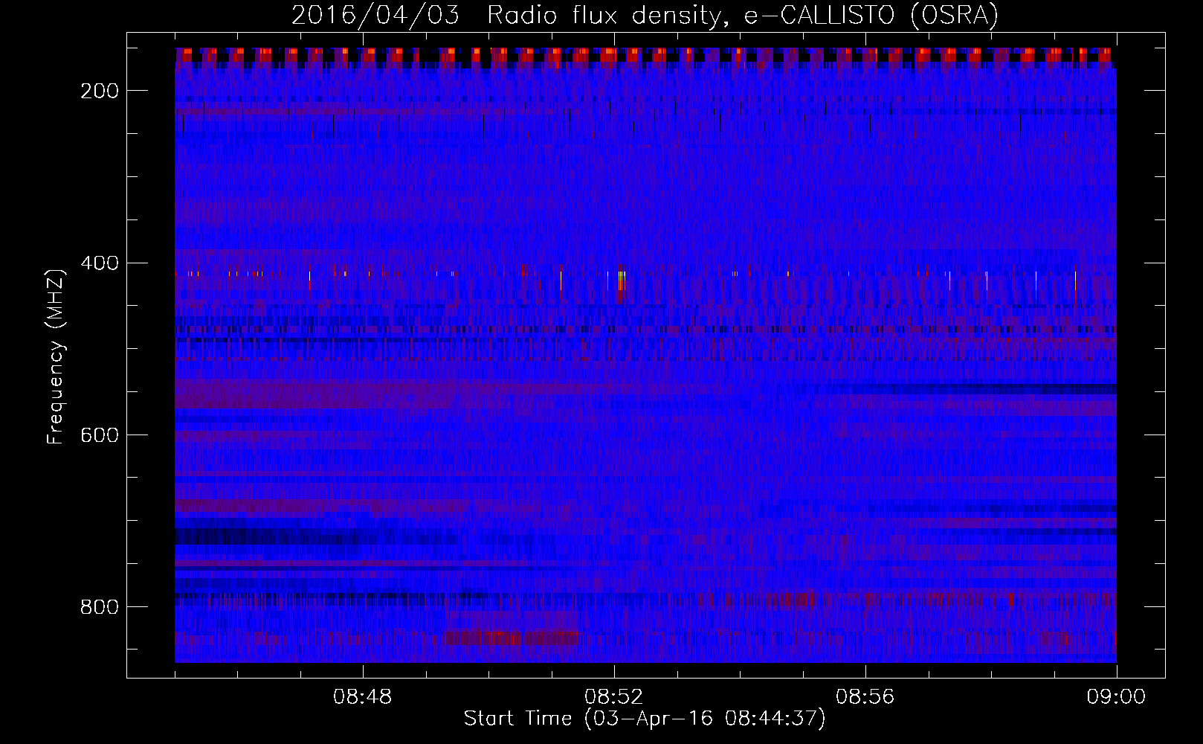Click the red emission patch near 08:50 below 800 MHz
Image resolution: width=1203 pixels, height=744 pixels.
coord(512,638)
